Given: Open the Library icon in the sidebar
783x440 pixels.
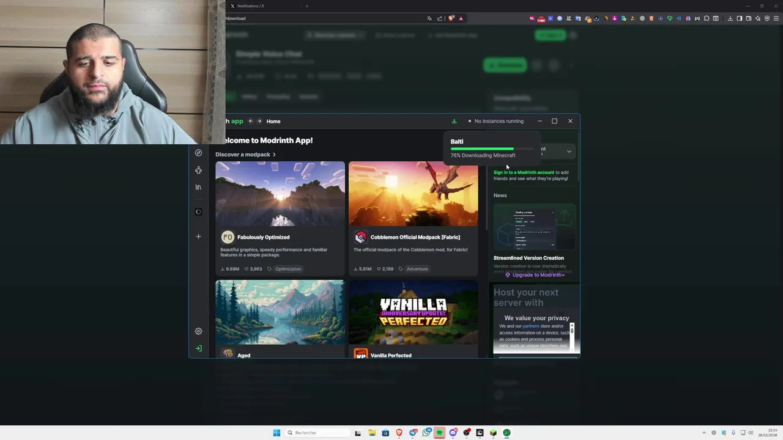Looking at the screenshot, I should (198, 187).
